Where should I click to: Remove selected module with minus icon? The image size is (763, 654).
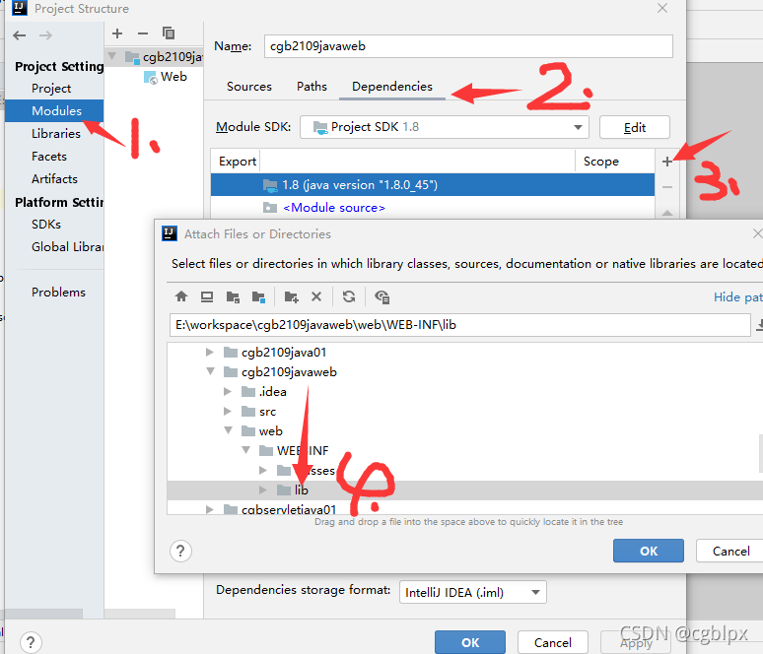[143, 33]
